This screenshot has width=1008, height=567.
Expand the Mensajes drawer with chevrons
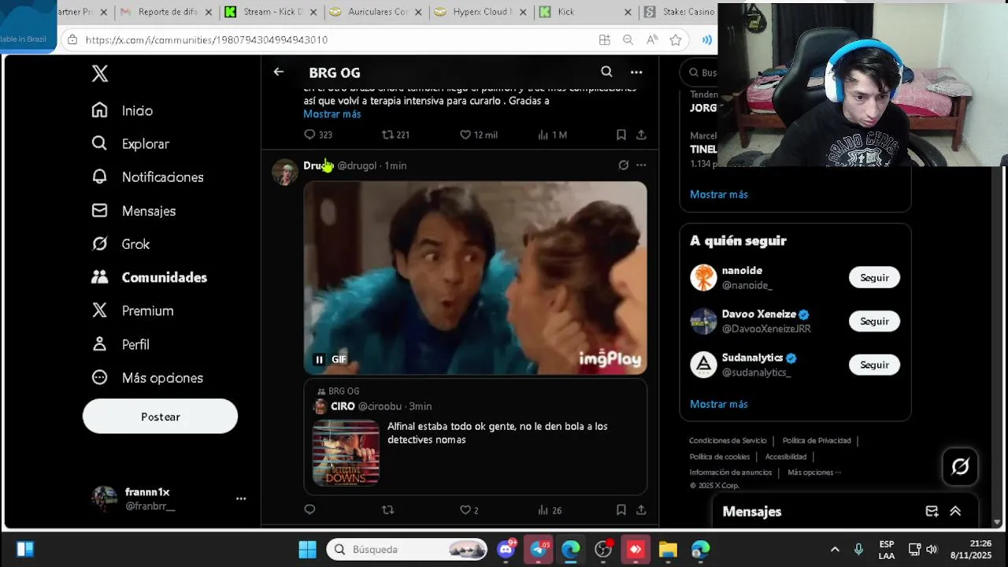[x=955, y=511]
